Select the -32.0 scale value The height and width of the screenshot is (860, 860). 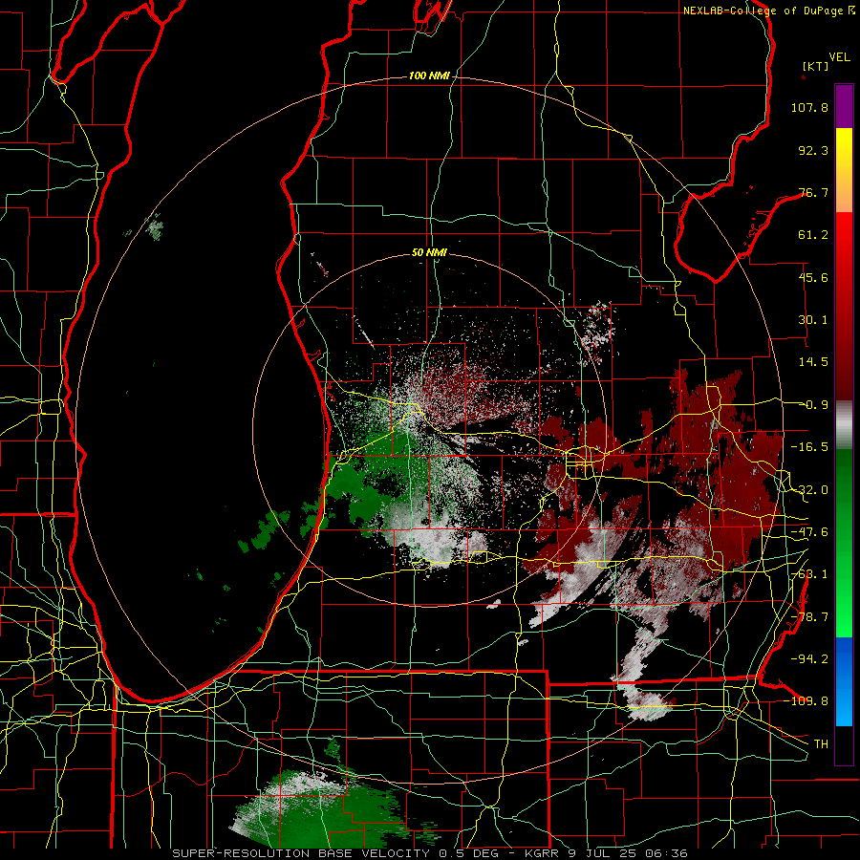point(809,490)
